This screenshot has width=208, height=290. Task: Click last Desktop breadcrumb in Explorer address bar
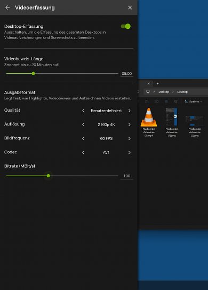tap(182, 92)
